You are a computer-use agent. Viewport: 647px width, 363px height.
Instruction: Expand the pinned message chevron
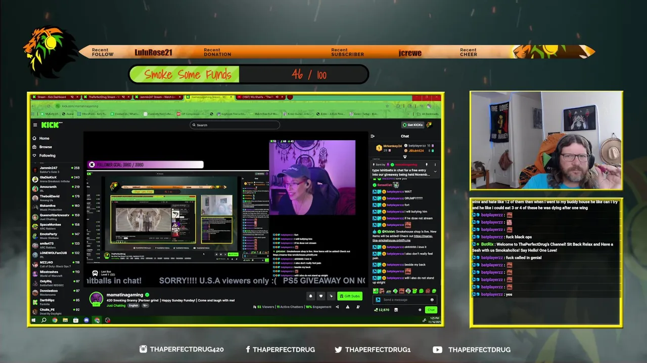coord(435,171)
